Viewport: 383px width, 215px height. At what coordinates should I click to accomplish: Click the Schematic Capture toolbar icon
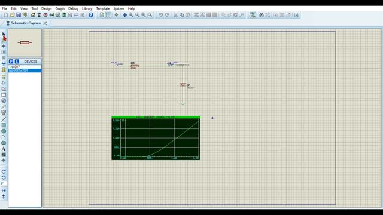(39, 15)
